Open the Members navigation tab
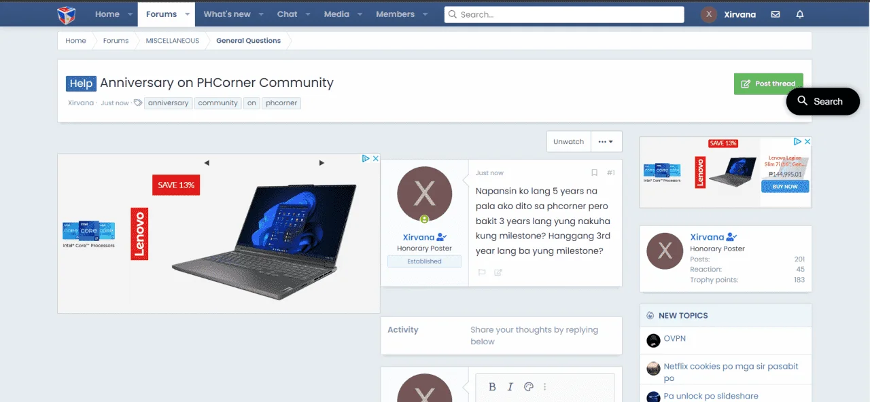The image size is (870, 402). click(395, 14)
